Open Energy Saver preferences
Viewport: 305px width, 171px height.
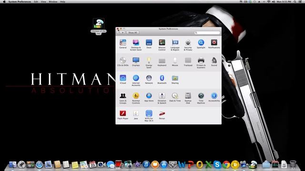click(149, 63)
